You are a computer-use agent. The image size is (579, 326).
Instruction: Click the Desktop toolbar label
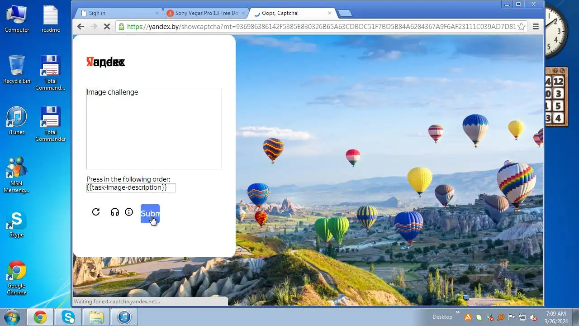[x=442, y=317]
